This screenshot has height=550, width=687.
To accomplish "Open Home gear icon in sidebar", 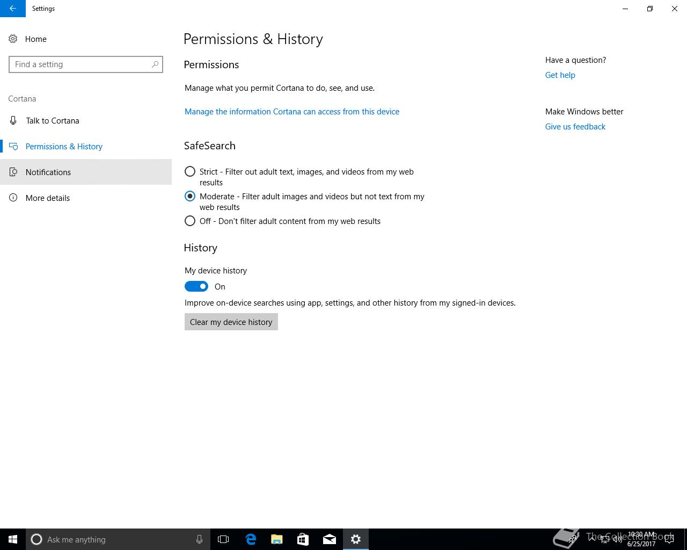I will [13, 39].
